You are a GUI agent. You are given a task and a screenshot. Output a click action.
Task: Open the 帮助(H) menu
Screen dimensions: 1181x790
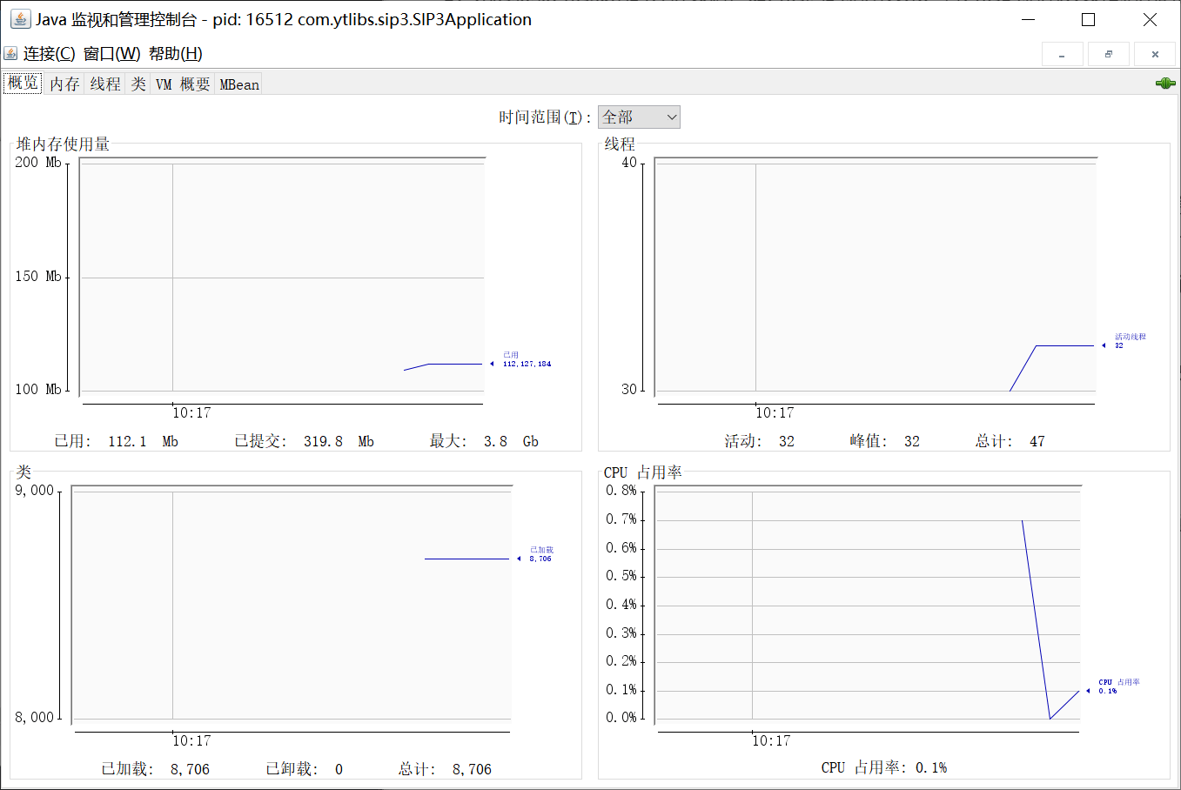point(176,54)
